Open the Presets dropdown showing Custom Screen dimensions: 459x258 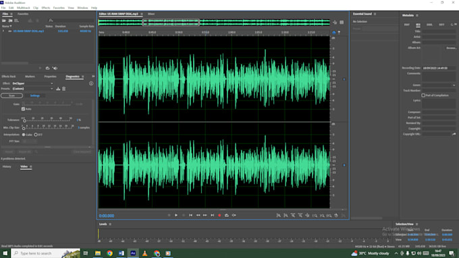(33, 88)
